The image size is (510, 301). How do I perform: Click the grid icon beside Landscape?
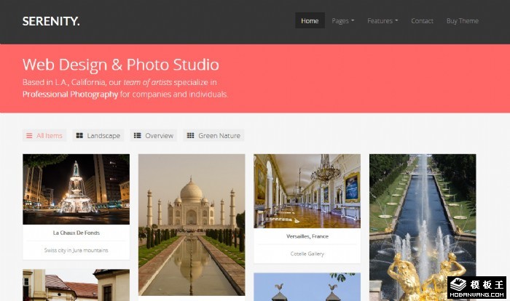click(x=79, y=136)
